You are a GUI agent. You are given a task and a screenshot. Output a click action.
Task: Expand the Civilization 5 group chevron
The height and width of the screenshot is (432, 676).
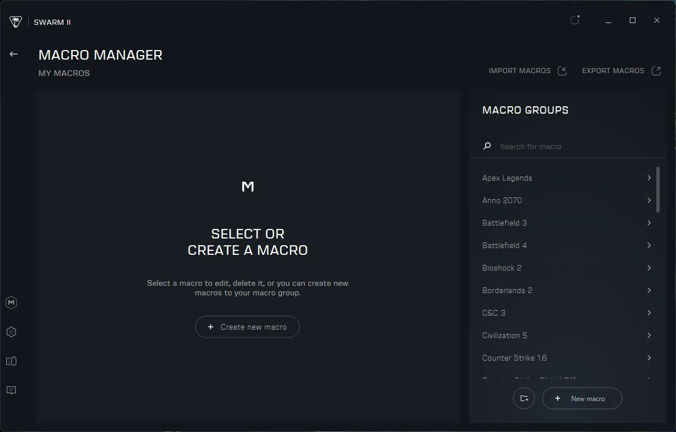point(649,335)
